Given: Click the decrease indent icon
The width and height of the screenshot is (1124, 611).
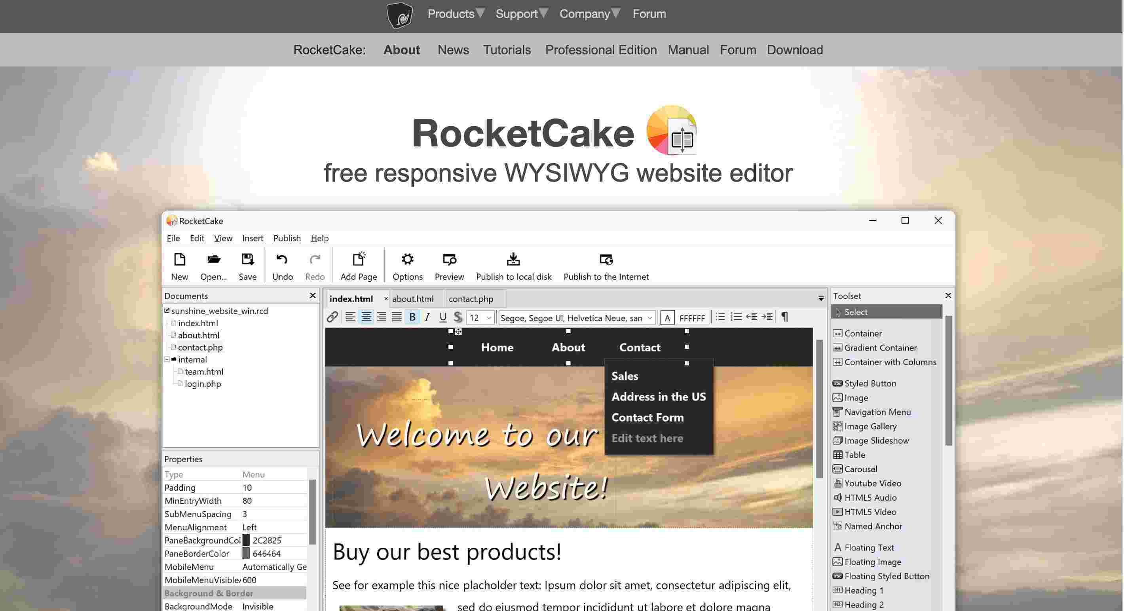Looking at the screenshot, I should click(x=752, y=317).
